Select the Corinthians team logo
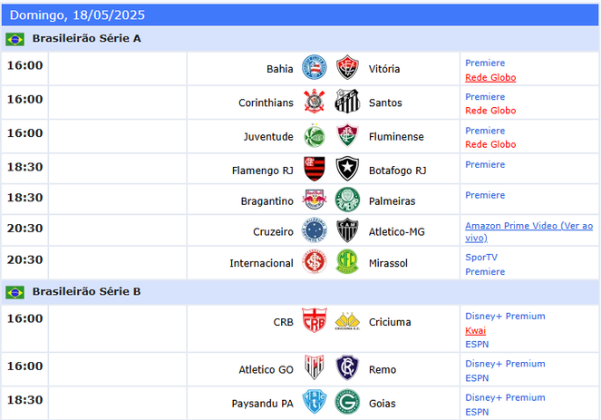Viewport: 601px width, 420px height. point(315,101)
